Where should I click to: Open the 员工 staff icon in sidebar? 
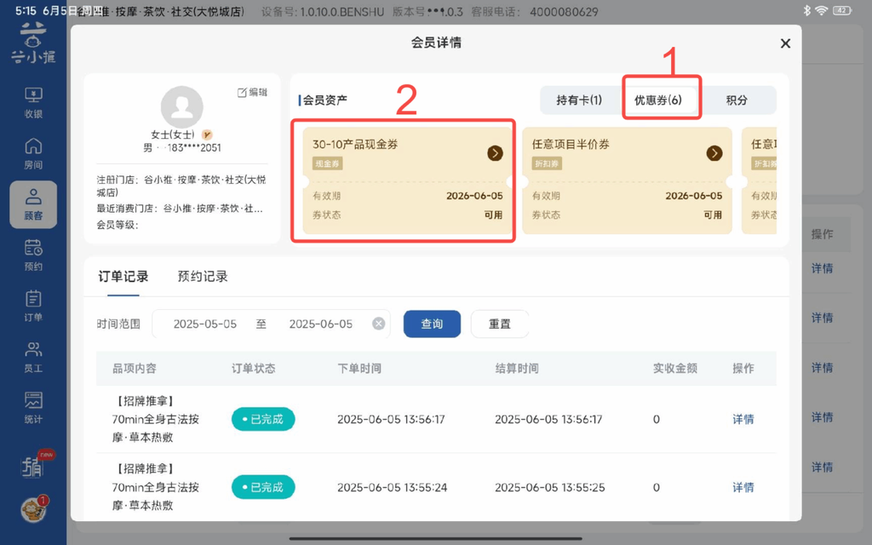click(x=33, y=357)
